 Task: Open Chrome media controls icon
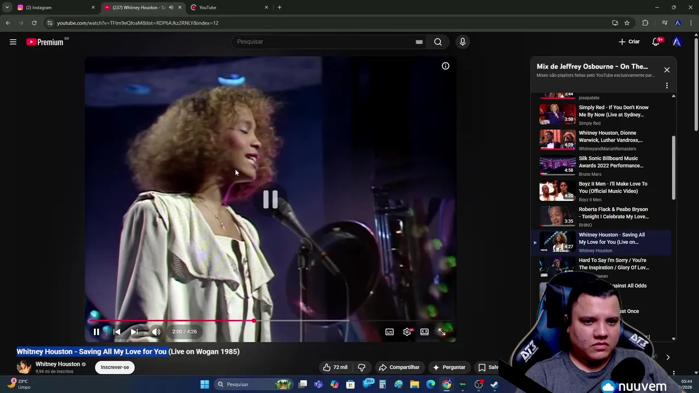coord(664,23)
